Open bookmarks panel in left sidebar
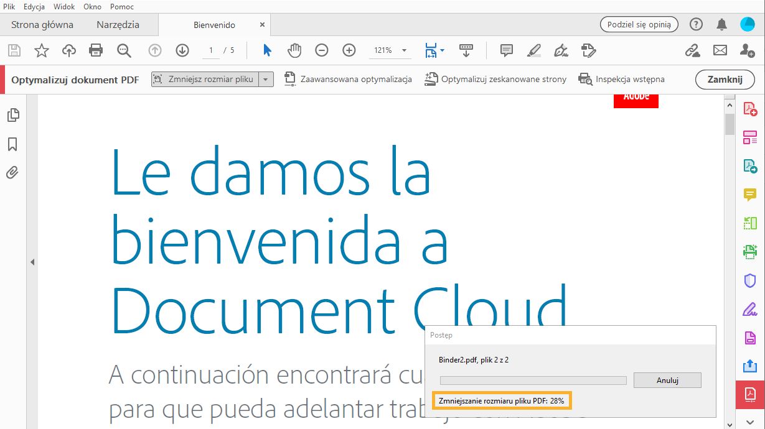Viewport: 765px width, 429px height. click(x=12, y=144)
